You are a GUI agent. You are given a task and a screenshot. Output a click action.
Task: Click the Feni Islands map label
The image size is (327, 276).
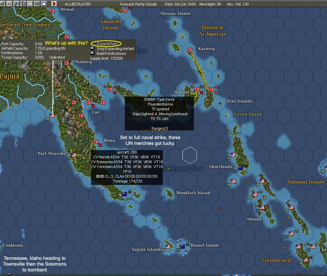pos(240,101)
